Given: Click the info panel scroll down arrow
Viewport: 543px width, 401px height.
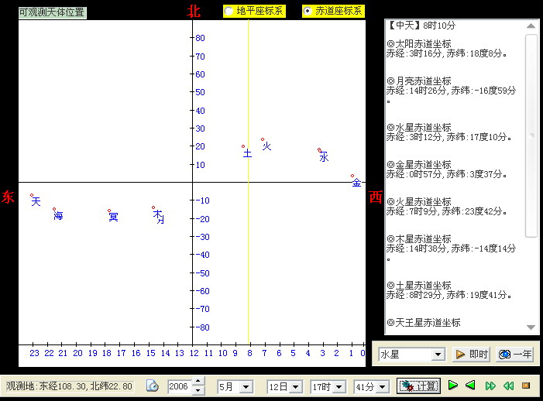Looking at the screenshot, I should [x=531, y=327].
